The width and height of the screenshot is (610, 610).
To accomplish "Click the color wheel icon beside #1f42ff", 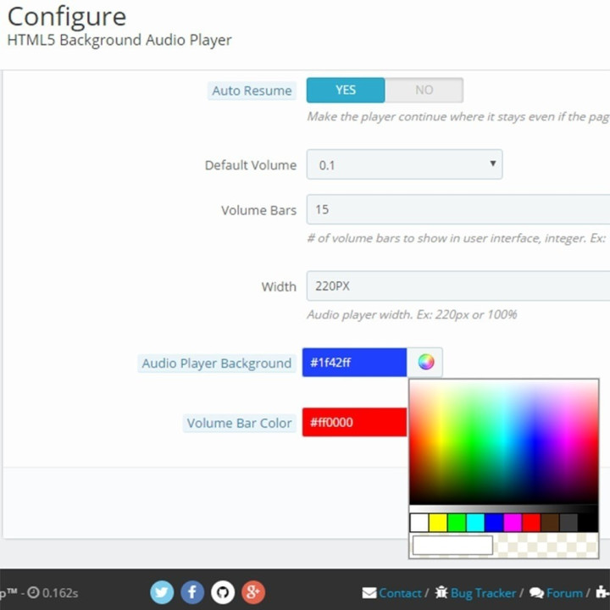I will 425,362.
